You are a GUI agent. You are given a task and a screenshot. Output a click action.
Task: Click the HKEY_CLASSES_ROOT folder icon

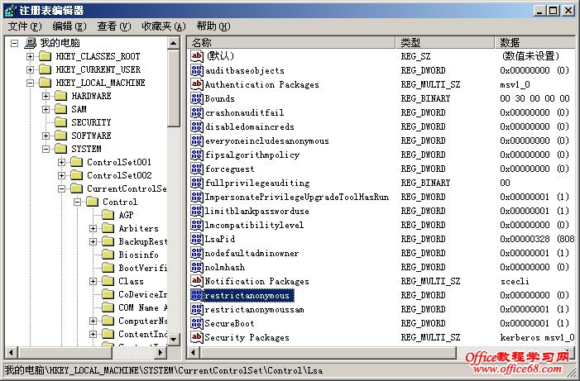click(x=46, y=56)
